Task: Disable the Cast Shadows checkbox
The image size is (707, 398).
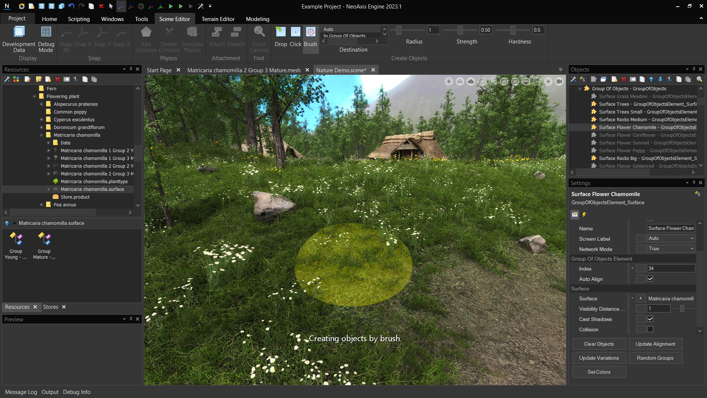Action: coord(650,319)
